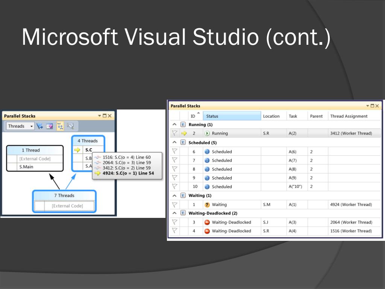The image size is (385, 289).
Task: Click the Scheduled status icon for task 10
Action: (x=207, y=187)
